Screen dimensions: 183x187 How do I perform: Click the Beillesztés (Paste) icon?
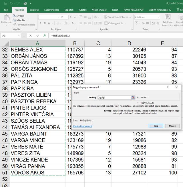click(x=7, y=17)
